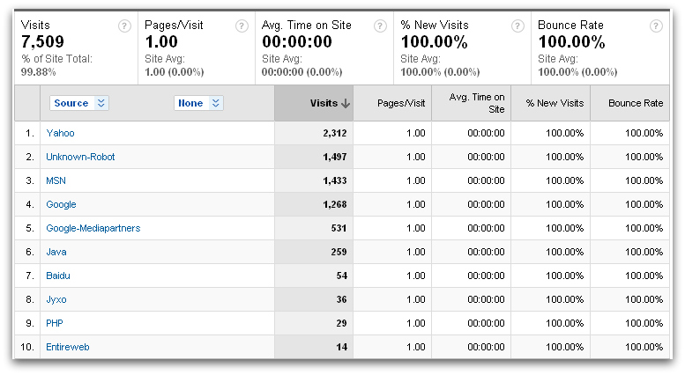
Task: Open the Yahoo source link
Action: (60, 133)
